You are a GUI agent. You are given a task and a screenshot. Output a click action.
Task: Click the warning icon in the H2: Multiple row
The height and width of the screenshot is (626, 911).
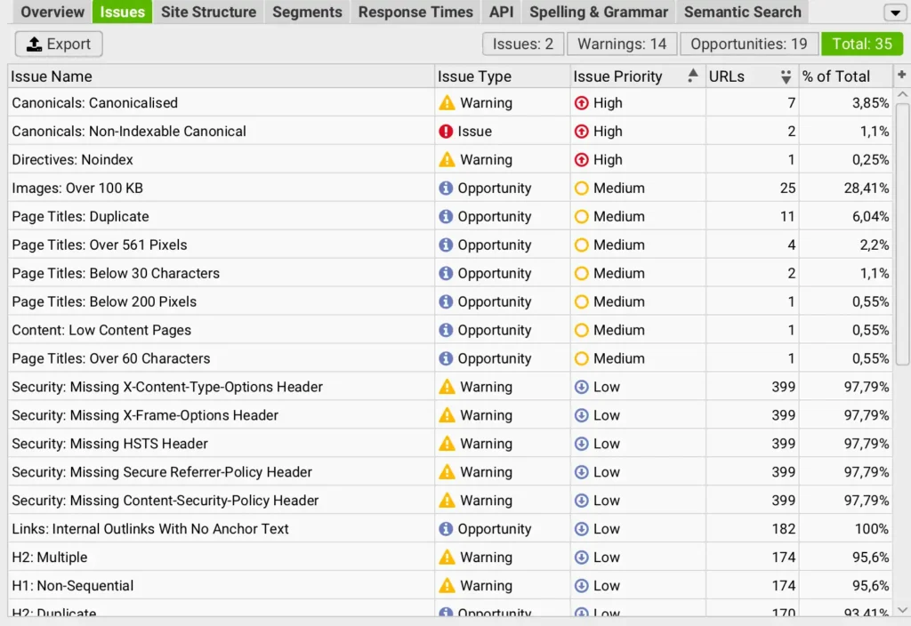(447, 558)
